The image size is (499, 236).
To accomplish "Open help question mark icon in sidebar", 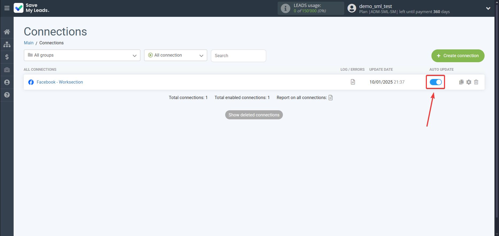I will (7, 95).
